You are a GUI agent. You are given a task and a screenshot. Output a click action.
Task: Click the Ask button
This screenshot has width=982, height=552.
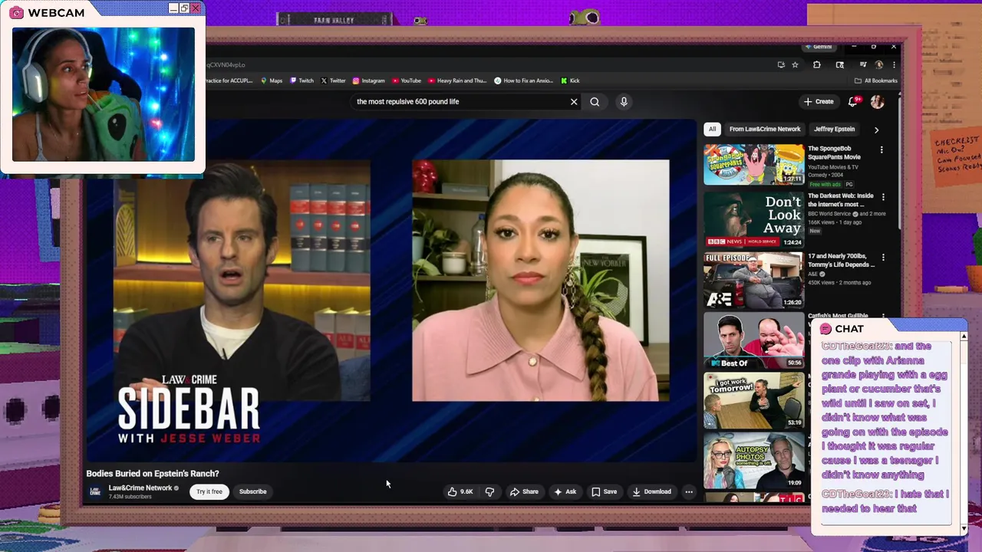click(x=565, y=491)
